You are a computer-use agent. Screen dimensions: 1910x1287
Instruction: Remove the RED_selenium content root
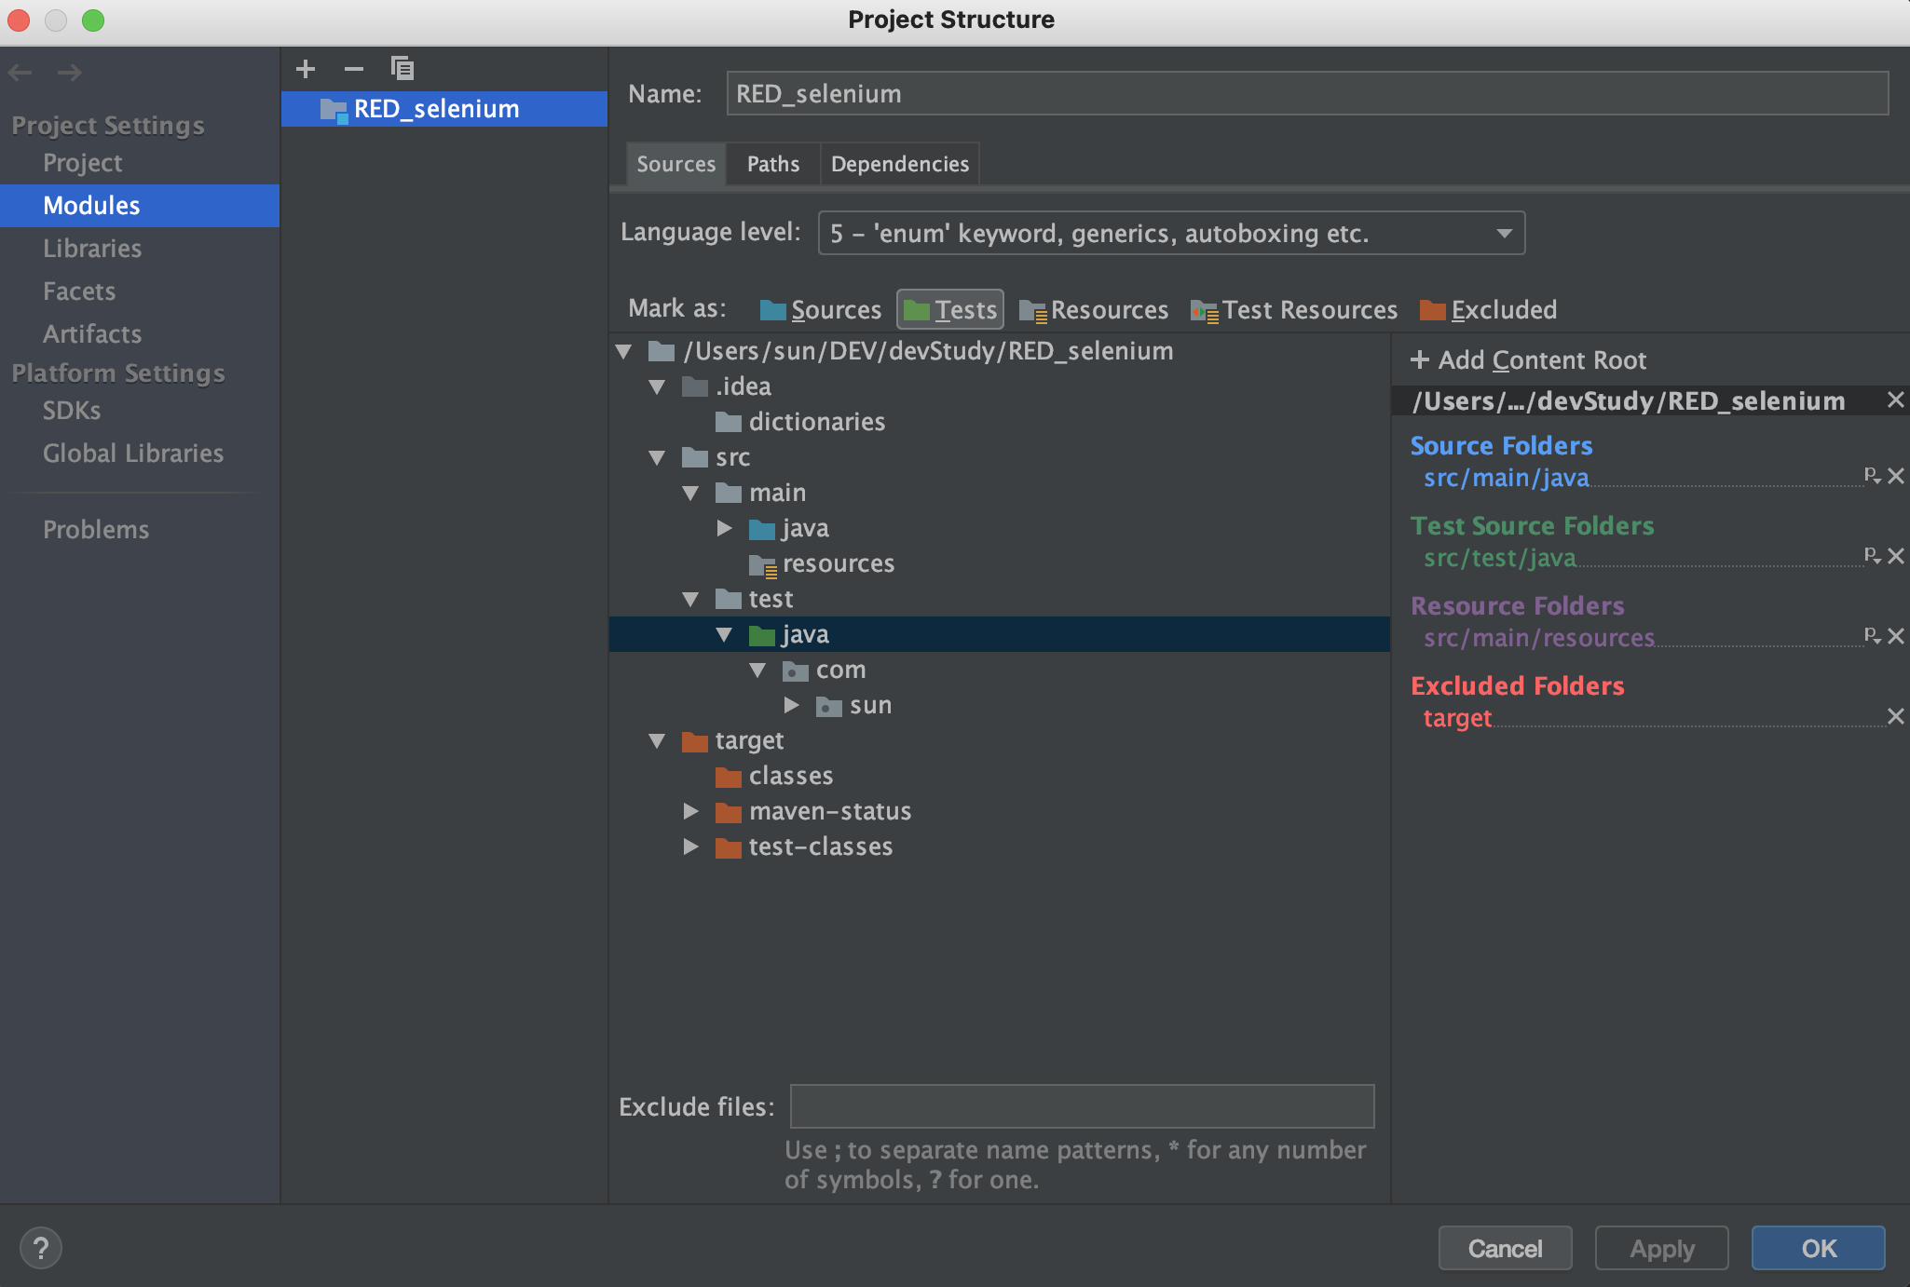(x=1895, y=400)
